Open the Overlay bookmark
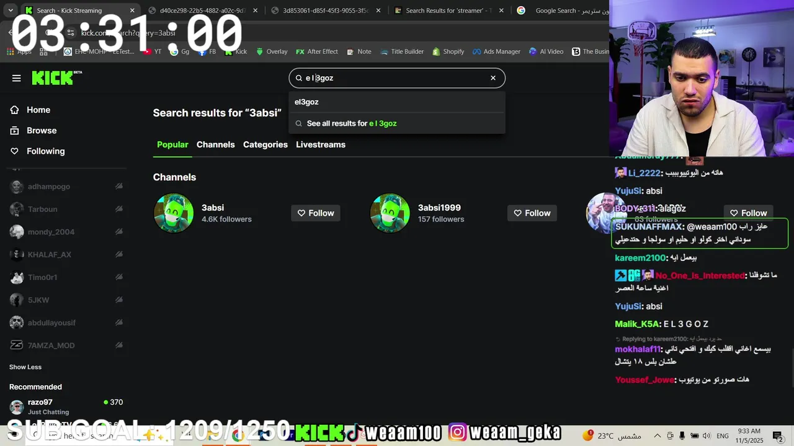This screenshot has height=446, width=794. [x=272, y=51]
